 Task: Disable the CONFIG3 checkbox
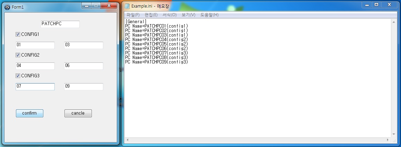[18, 76]
